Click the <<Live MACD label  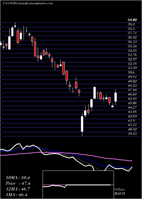120,192
